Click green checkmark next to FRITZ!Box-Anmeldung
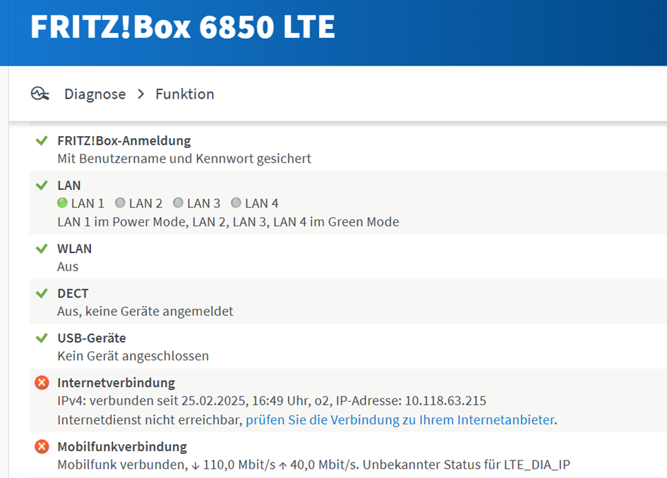The height and width of the screenshot is (478, 667). point(42,141)
